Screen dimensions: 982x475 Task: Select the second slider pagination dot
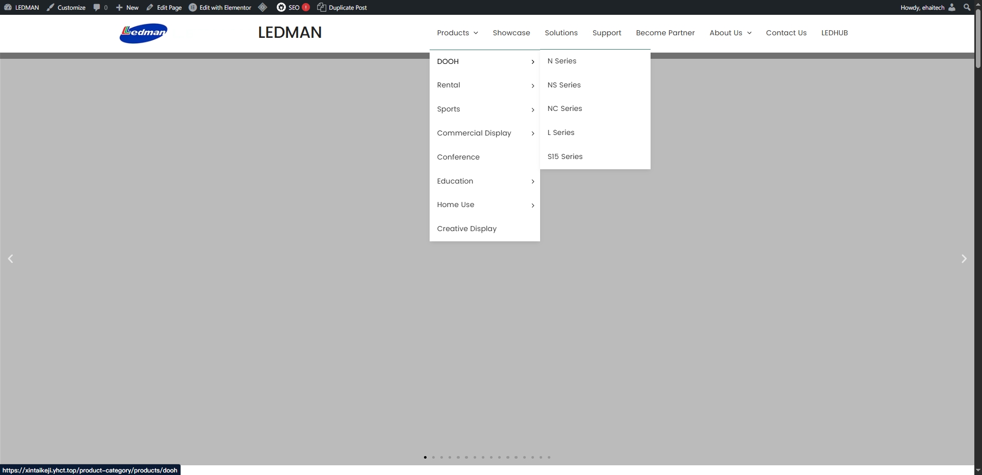coord(433,458)
